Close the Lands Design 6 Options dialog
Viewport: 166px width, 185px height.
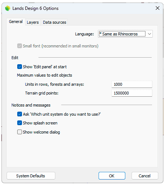[x=158, y=8]
